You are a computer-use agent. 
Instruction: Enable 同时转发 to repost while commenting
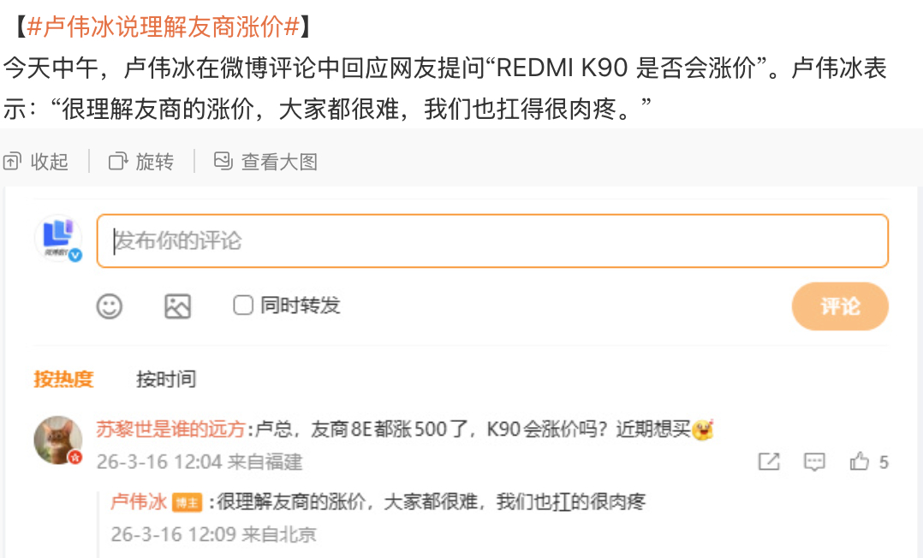click(242, 306)
